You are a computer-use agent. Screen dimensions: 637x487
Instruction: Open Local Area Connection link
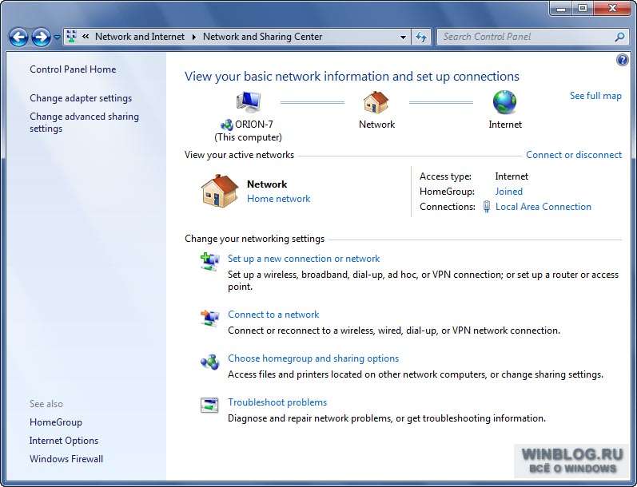tap(543, 207)
